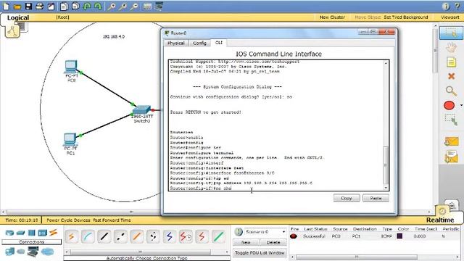Screen dimensions: 464x261
Task: Open the navigation panel icon under Logical
Action: 12,30
